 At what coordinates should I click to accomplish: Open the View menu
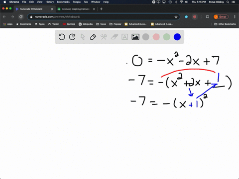click(x=39, y=2)
